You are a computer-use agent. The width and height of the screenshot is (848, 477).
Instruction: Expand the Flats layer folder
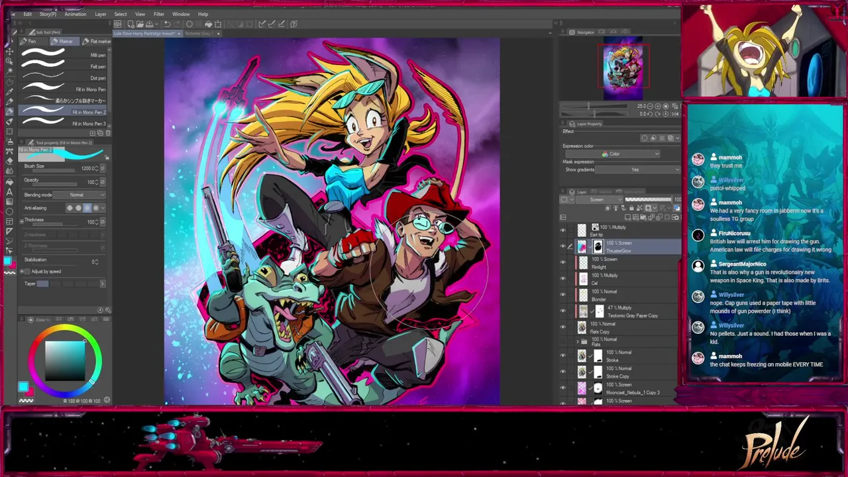577,342
